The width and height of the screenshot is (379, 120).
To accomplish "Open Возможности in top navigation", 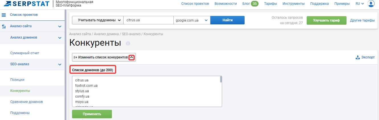I will coord(226,4).
